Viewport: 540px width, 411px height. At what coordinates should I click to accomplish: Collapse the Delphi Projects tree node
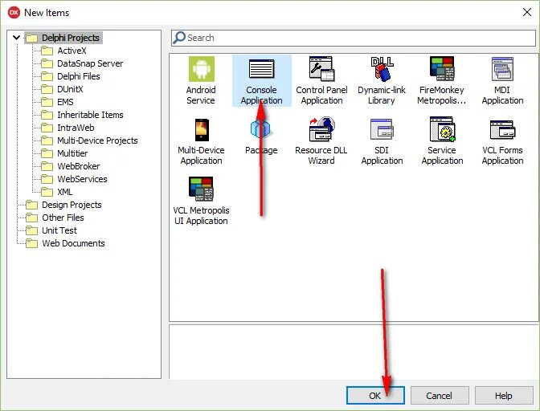point(16,37)
